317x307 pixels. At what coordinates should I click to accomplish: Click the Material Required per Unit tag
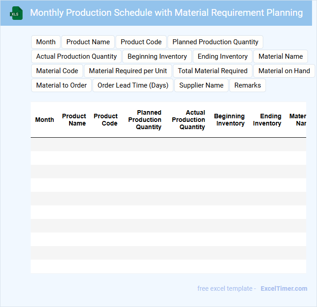tap(128, 71)
